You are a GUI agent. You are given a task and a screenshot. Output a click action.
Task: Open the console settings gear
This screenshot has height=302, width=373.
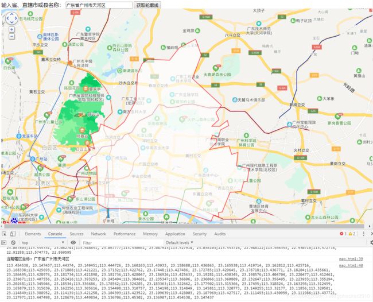pyautogui.click(x=371, y=242)
